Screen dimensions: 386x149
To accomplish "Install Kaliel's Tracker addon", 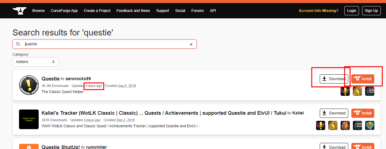I will pos(363,113).
